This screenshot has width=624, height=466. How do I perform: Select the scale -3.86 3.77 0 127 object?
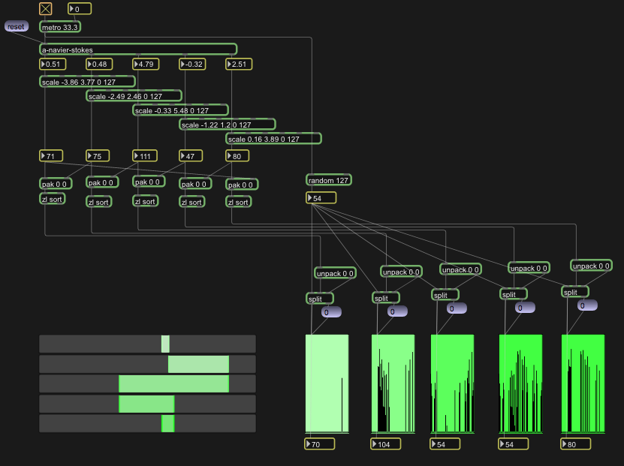click(87, 81)
